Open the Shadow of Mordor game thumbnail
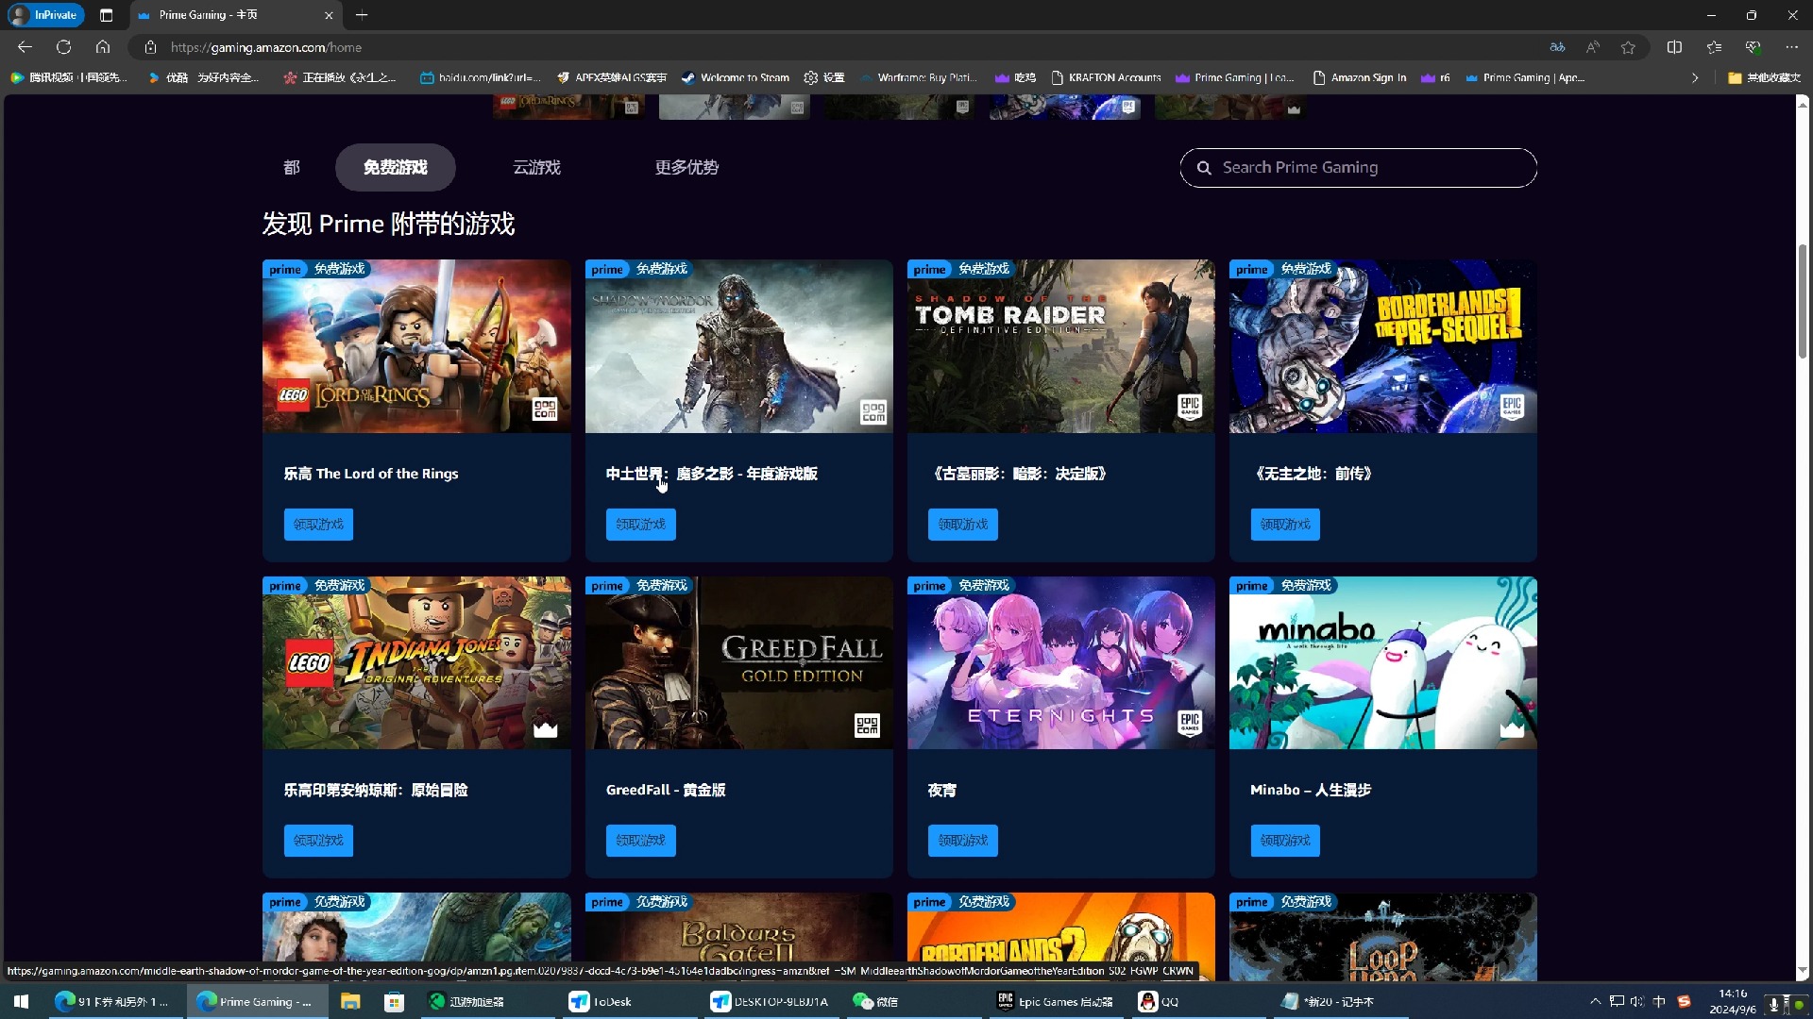Screen dimensions: 1813x1019 738,346
